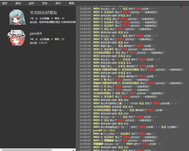The image size is (189, 151).
Task: Open the 战况 battle status tab
Action: 31,3
